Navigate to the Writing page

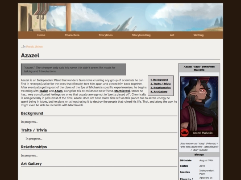pos(199,35)
